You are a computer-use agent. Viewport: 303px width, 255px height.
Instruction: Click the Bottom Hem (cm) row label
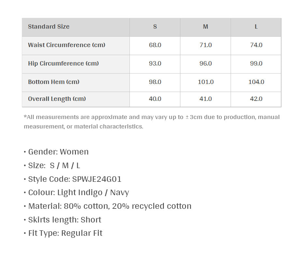54,82
